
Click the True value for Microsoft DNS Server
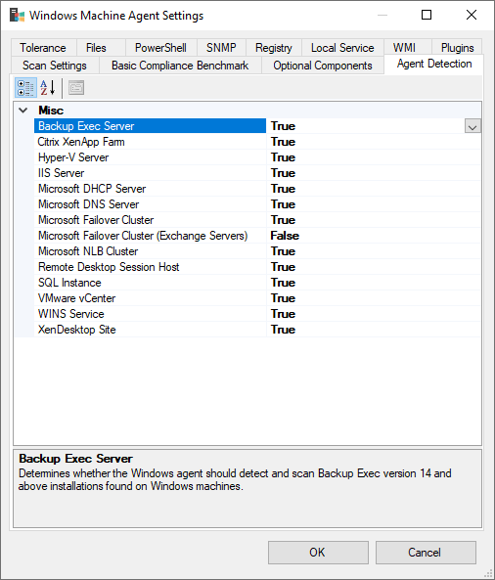coord(283,204)
